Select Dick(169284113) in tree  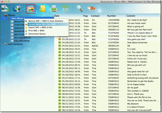(x=22, y=38)
